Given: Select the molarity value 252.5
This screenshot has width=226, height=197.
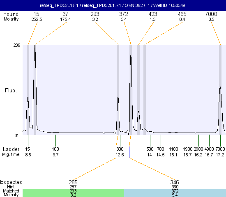Looking at the screenshot, I should [x=37, y=19].
